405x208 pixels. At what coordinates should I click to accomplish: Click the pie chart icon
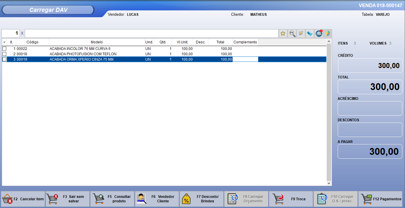(x=328, y=33)
